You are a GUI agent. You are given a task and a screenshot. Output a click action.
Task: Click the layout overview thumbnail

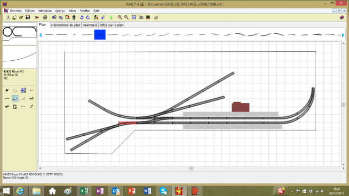click(20, 34)
